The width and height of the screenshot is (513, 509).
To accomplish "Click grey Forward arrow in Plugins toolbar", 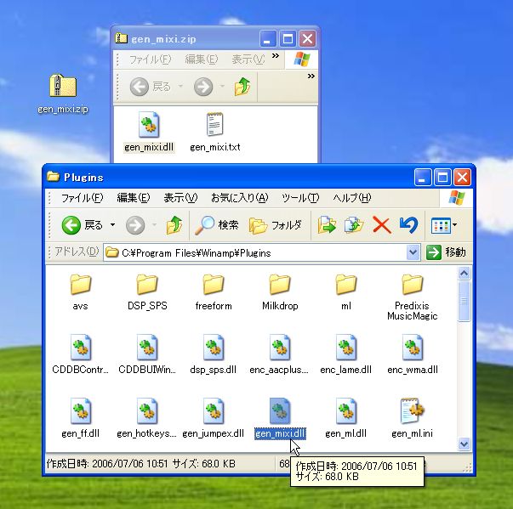I will 135,225.
